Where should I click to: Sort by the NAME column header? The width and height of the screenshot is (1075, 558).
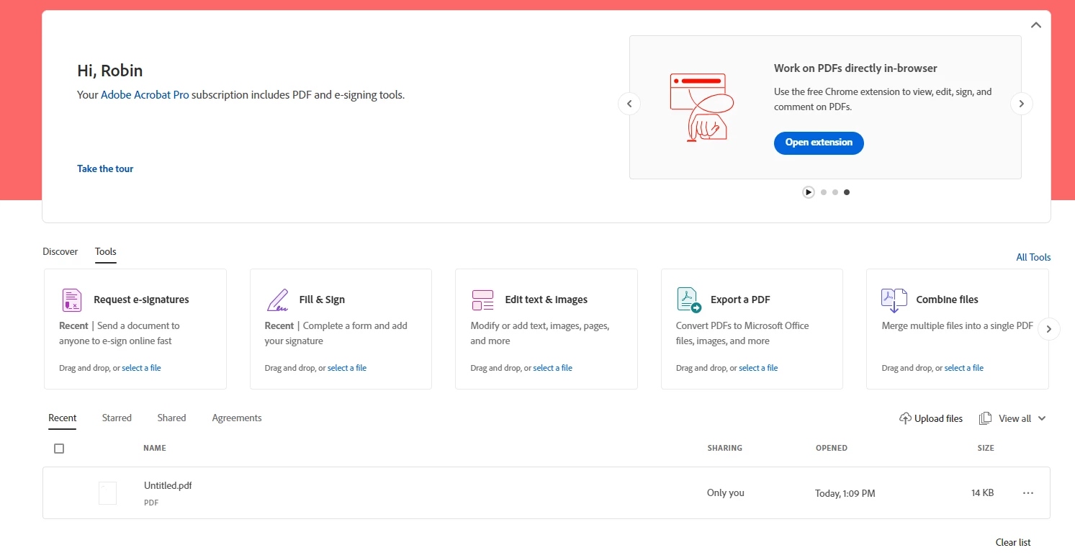pos(155,448)
